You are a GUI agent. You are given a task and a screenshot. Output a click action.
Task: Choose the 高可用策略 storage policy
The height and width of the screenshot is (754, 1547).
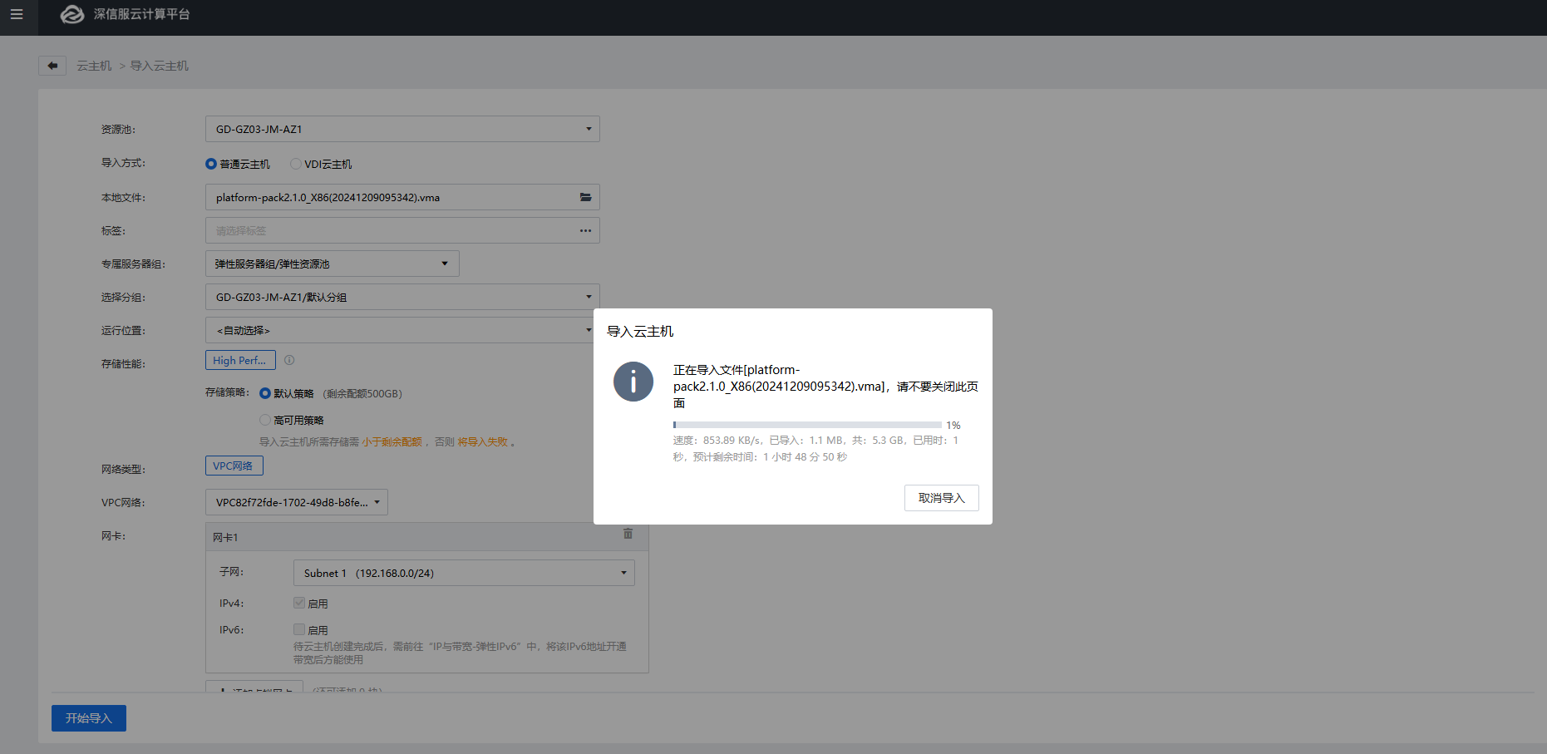(265, 420)
